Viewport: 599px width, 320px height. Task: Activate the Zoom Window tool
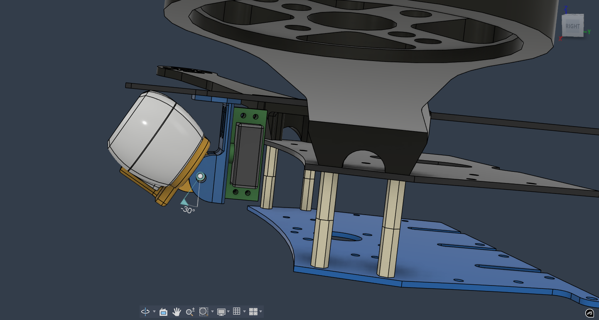coord(203,312)
